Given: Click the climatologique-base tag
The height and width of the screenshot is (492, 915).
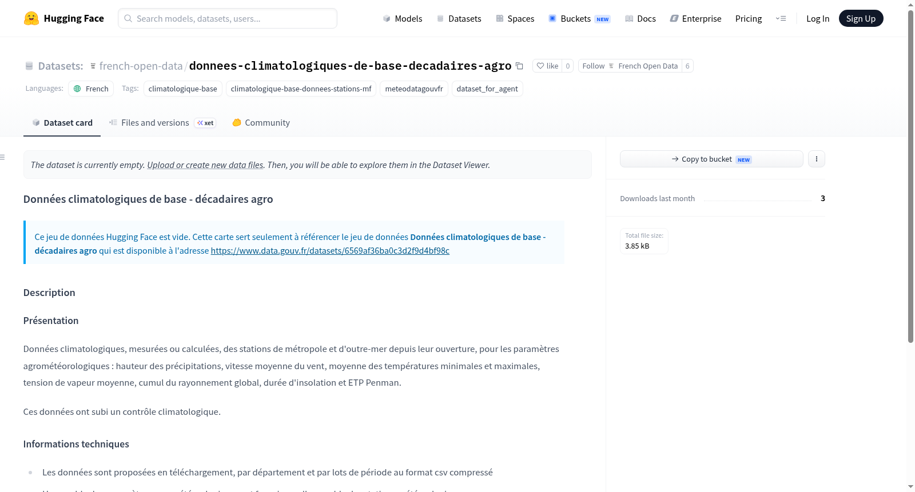Looking at the screenshot, I should [x=183, y=89].
